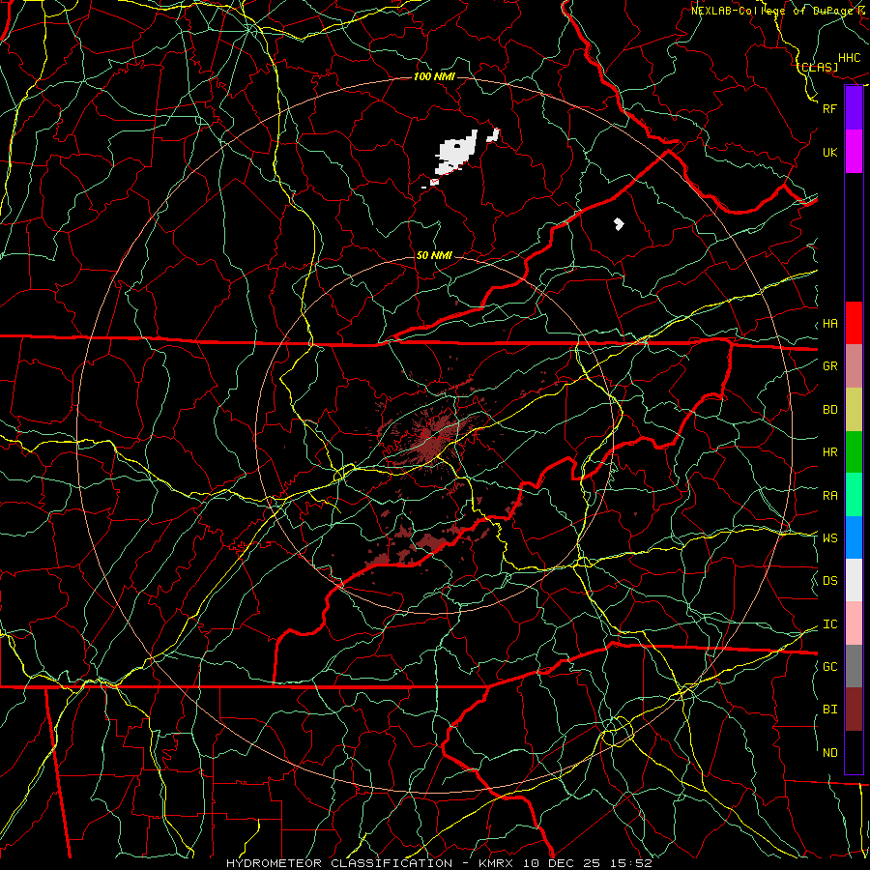The width and height of the screenshot is (870, 870).
Task: Select the WS legend label
Action: coord(830,538)
